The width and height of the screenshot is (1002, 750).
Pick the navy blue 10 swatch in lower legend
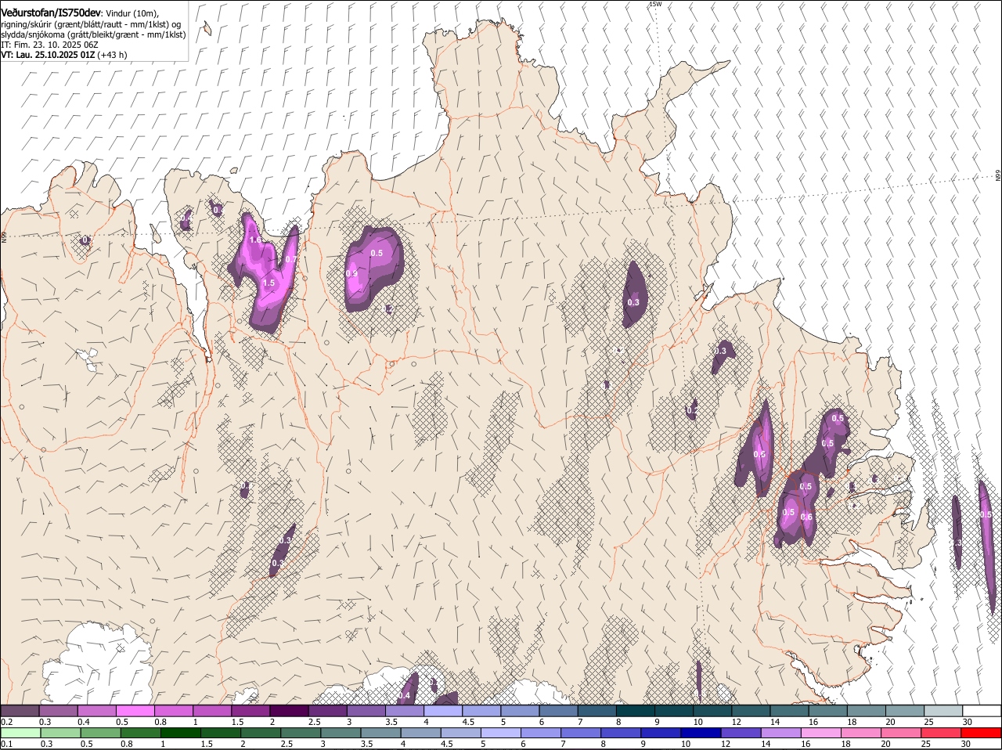[x=701, y=733]
